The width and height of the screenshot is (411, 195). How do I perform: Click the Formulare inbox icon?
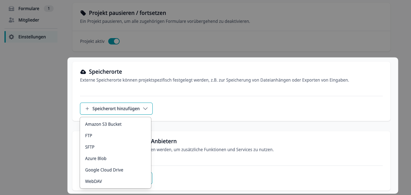click(11, 9)
